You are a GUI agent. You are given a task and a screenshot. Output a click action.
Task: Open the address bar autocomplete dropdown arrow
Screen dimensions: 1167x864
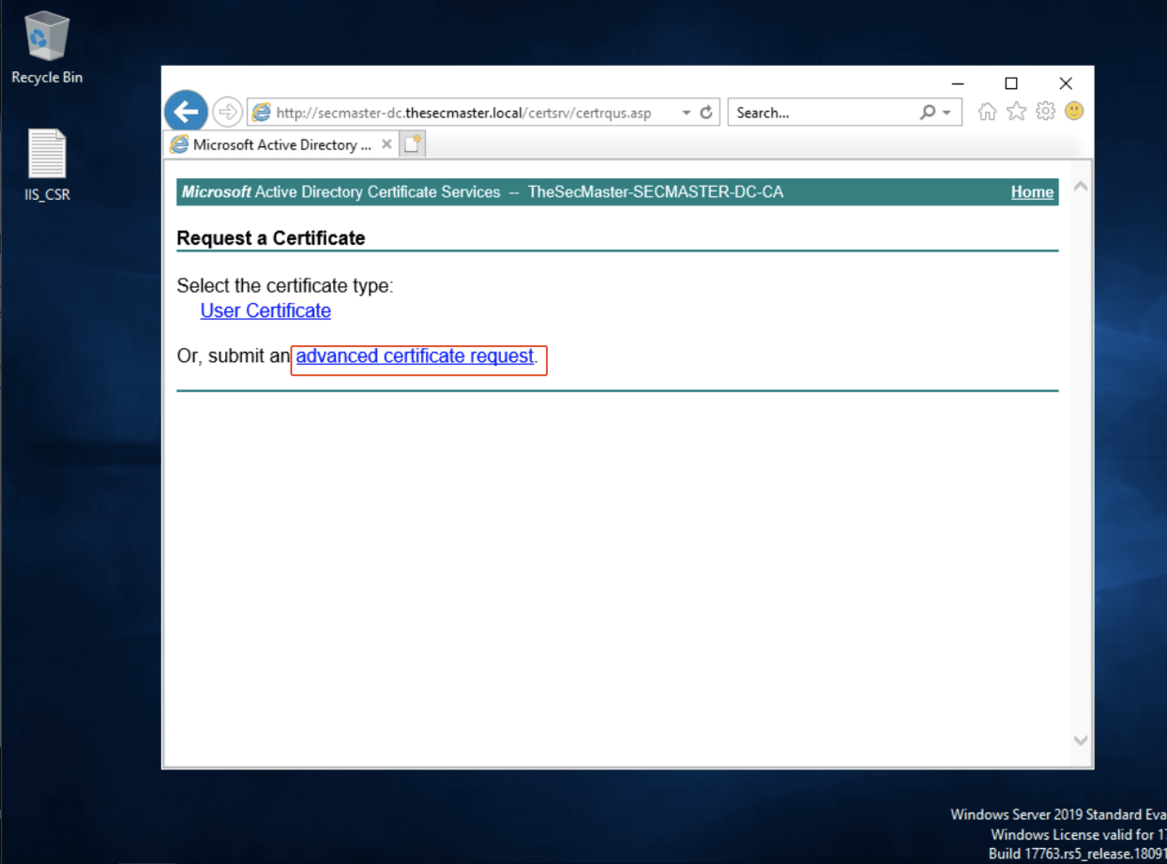coord(686,113)
